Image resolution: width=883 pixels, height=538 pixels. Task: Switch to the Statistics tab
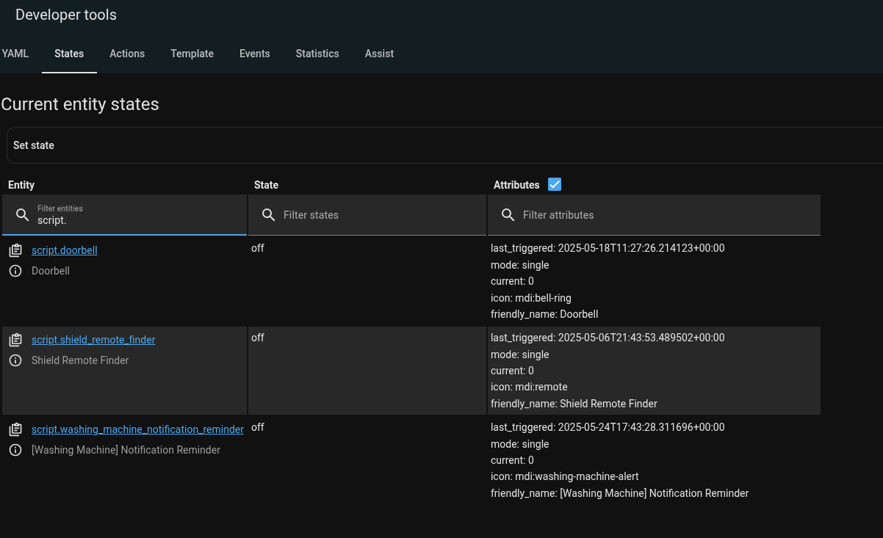317,54
